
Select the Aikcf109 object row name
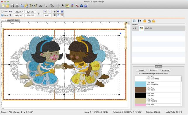(x=148, y=28)
